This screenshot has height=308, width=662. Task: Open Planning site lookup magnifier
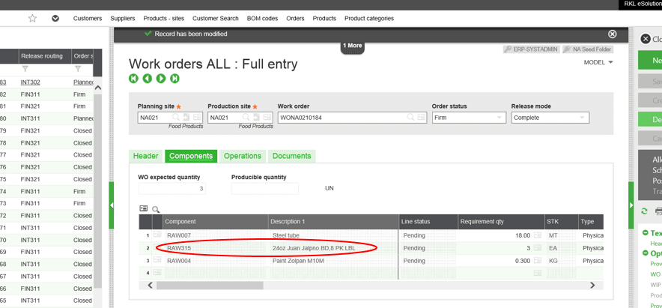click(x=176, y=118)
